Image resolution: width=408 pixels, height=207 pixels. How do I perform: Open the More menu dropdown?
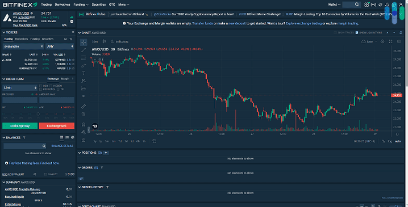click(124, 5)
